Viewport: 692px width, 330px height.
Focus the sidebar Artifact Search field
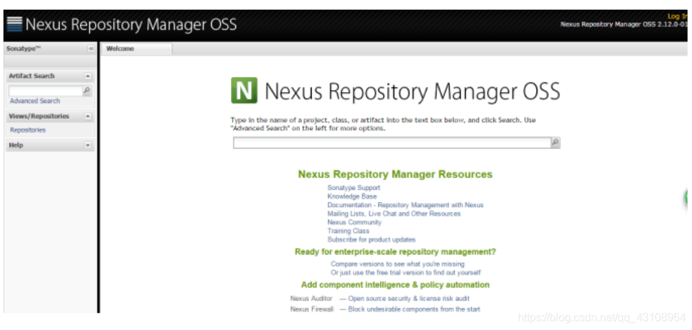45,91
